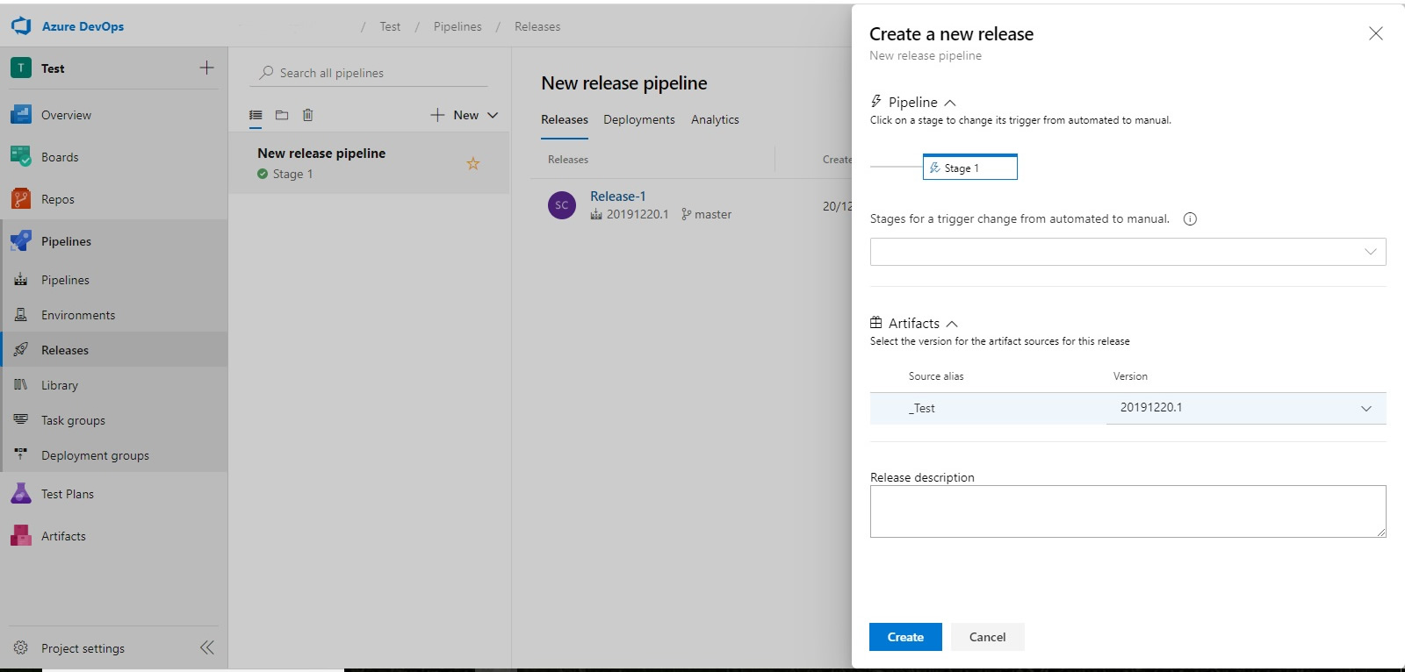The image size is (1405, 672).
Task: Click Stage 1 status under pipeline name
Action: (285, 174)
